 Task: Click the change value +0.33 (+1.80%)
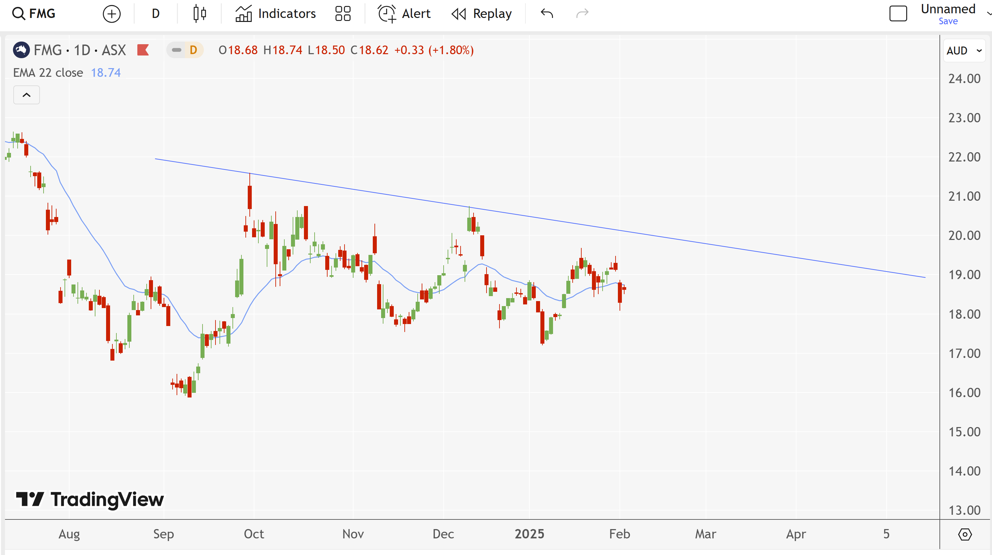(x=434, y=50)
